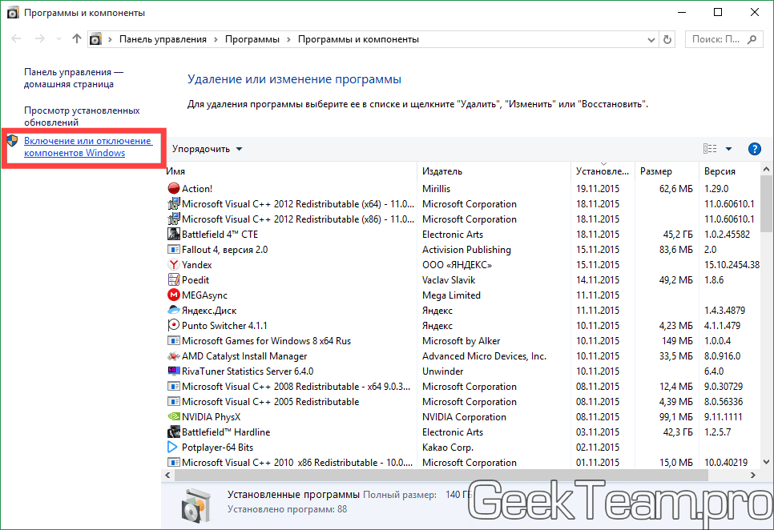The width and height of the screenshot is (774, 530).
Task: Open Просмотр установленных обновлений link
Action: click(82, 117)
